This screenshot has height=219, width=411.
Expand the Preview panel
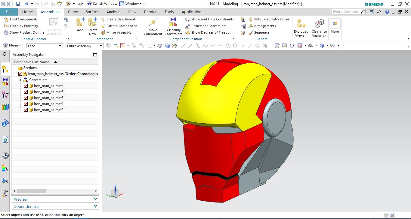tap(55, 199)
